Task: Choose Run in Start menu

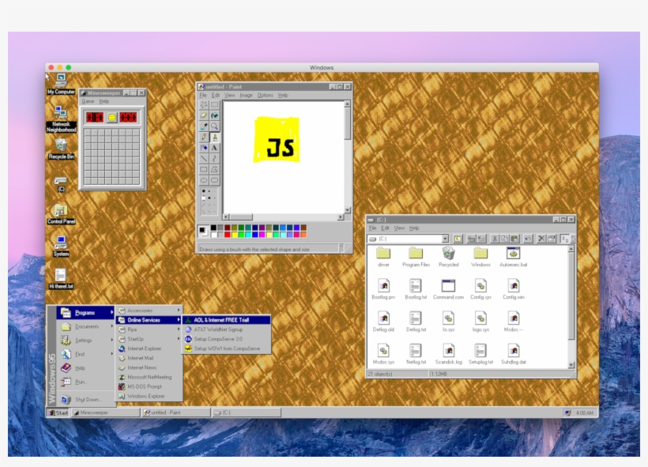Action: 85,382
